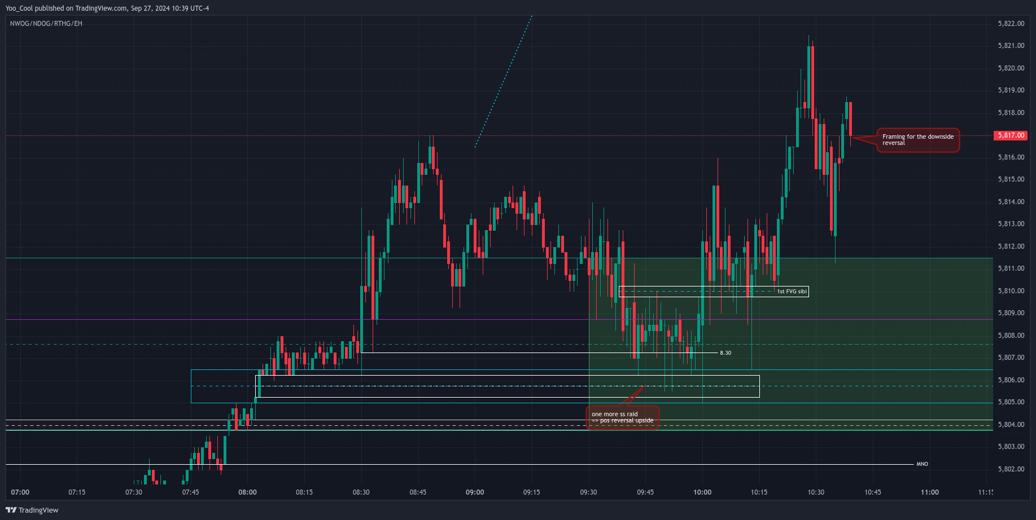
Task: Click the 5,809.00 price axis label
Action: pos(1011,313)
